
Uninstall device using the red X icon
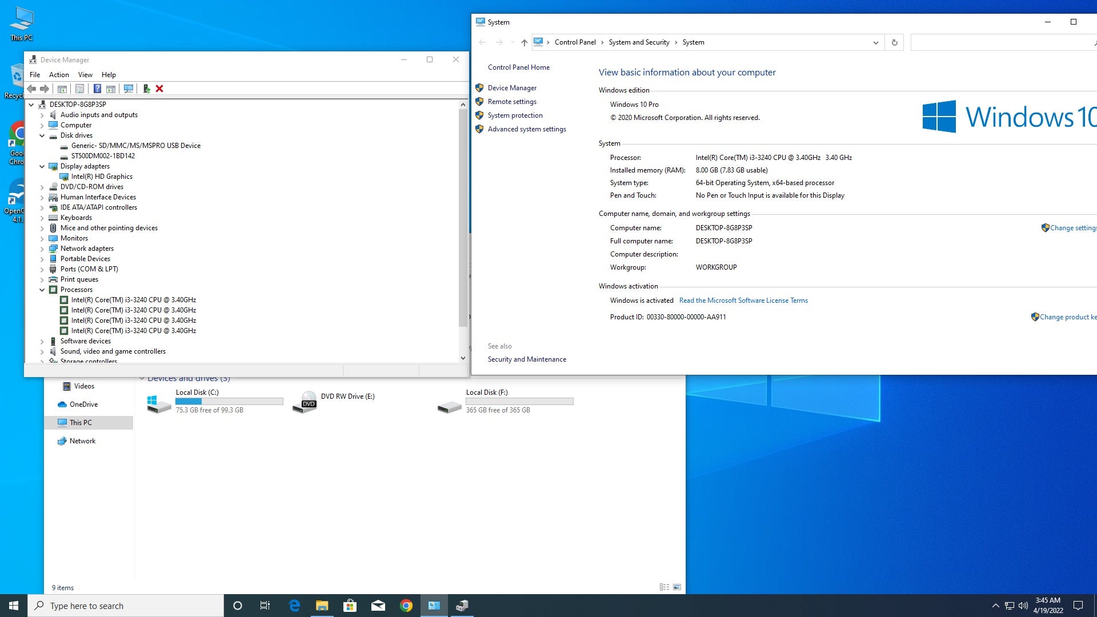(159, 89)
